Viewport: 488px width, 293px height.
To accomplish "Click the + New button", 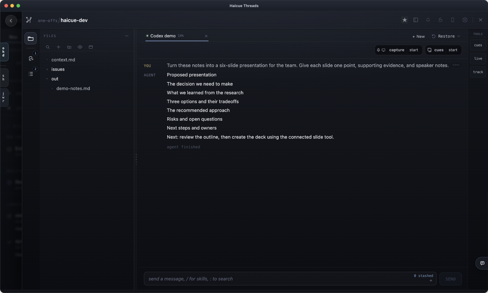I will pos(419,36).
